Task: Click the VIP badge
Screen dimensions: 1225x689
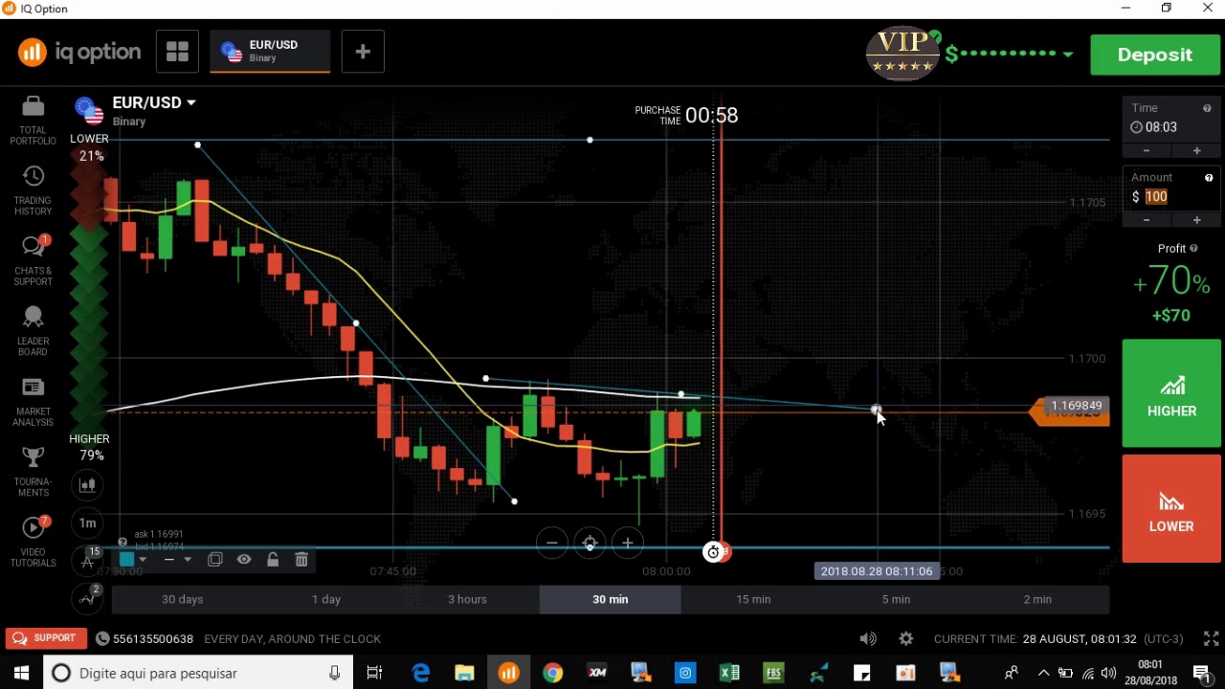Action: (x=902, y=54)
